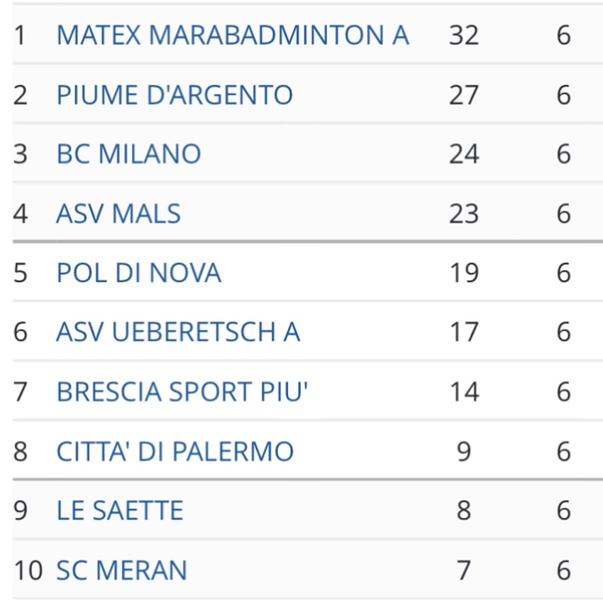Click the SC MERAN team link

click(x=121, y=570)
